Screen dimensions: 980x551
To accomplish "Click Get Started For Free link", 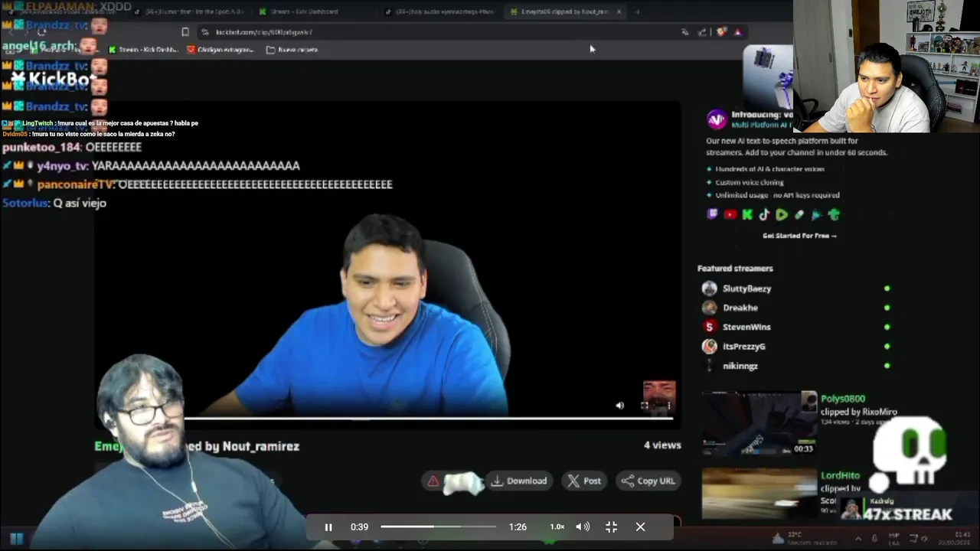I will [799, 236].
